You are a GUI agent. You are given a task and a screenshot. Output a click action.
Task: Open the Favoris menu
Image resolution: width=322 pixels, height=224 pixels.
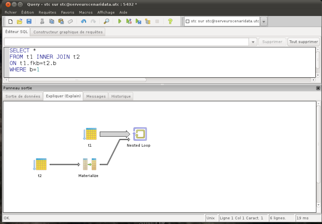68,12
